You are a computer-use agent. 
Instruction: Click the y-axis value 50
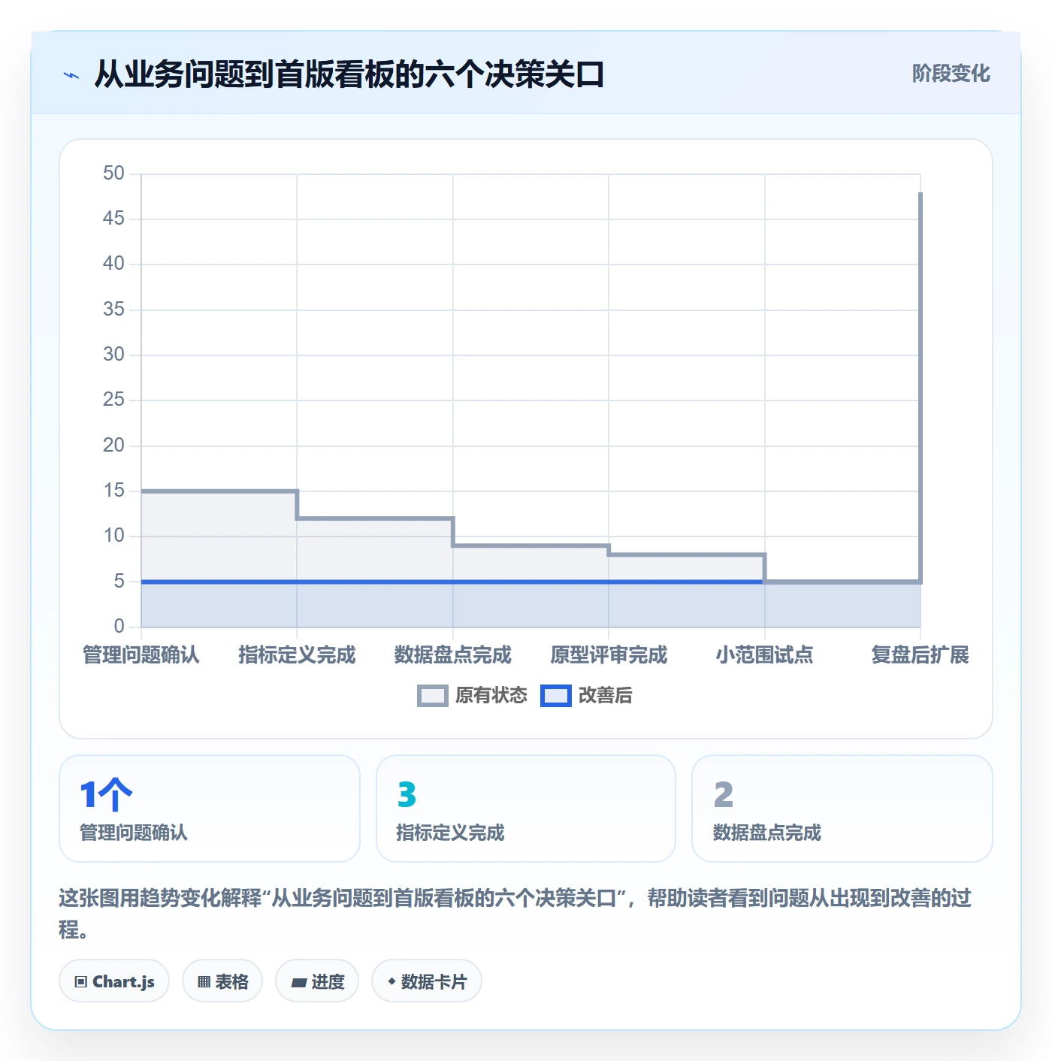(x=113, y=174)
